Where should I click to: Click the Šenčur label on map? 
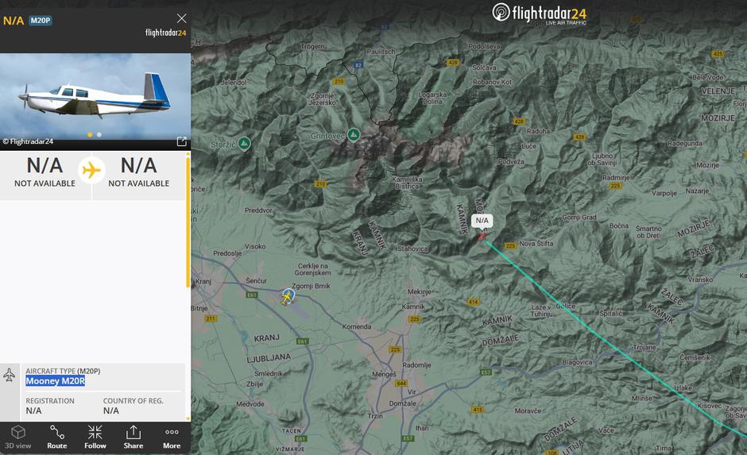coord(257,281)
